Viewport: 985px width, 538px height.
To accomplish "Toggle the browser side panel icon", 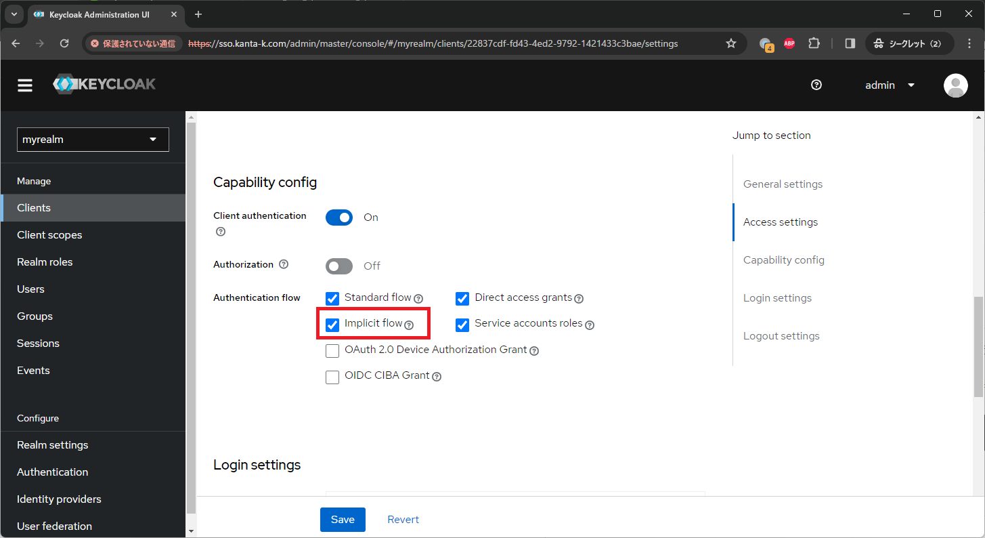I will [x=850, y=43].
